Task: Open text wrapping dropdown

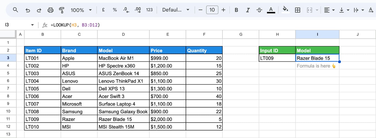Action: click(x=359, y=10)
